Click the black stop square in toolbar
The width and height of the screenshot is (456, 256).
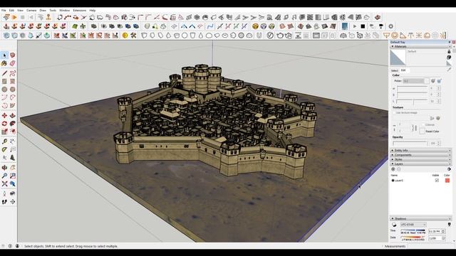pos(363,26)
